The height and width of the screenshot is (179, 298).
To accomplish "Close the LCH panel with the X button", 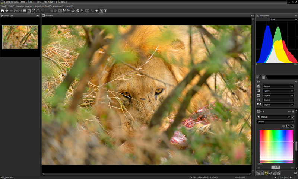I will coord(293,111).
